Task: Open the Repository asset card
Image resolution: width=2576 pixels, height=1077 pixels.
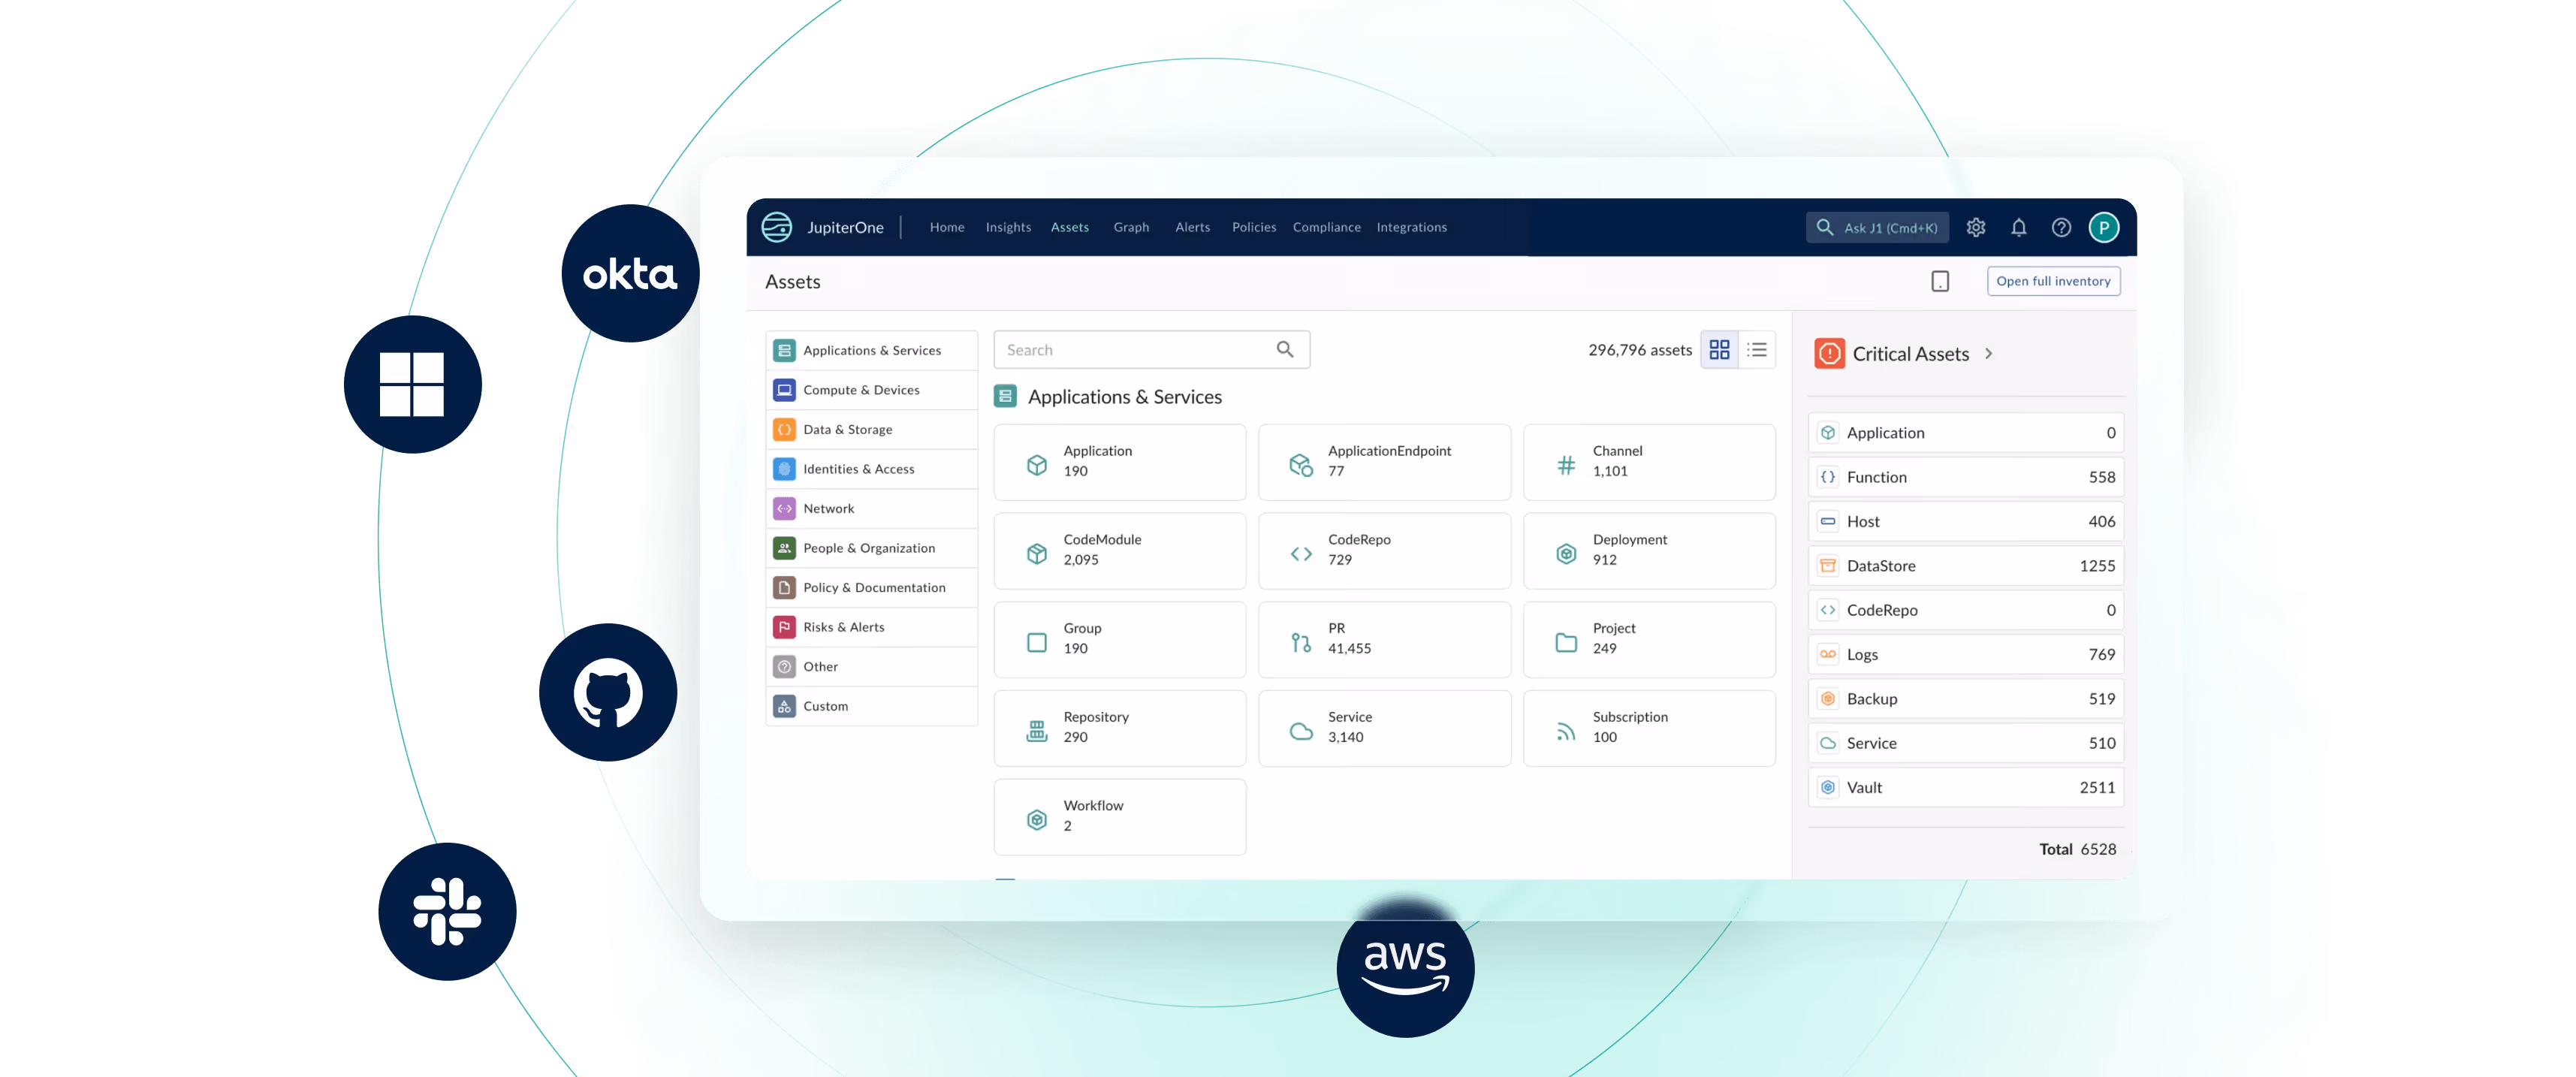Action: pos(1119,728)
